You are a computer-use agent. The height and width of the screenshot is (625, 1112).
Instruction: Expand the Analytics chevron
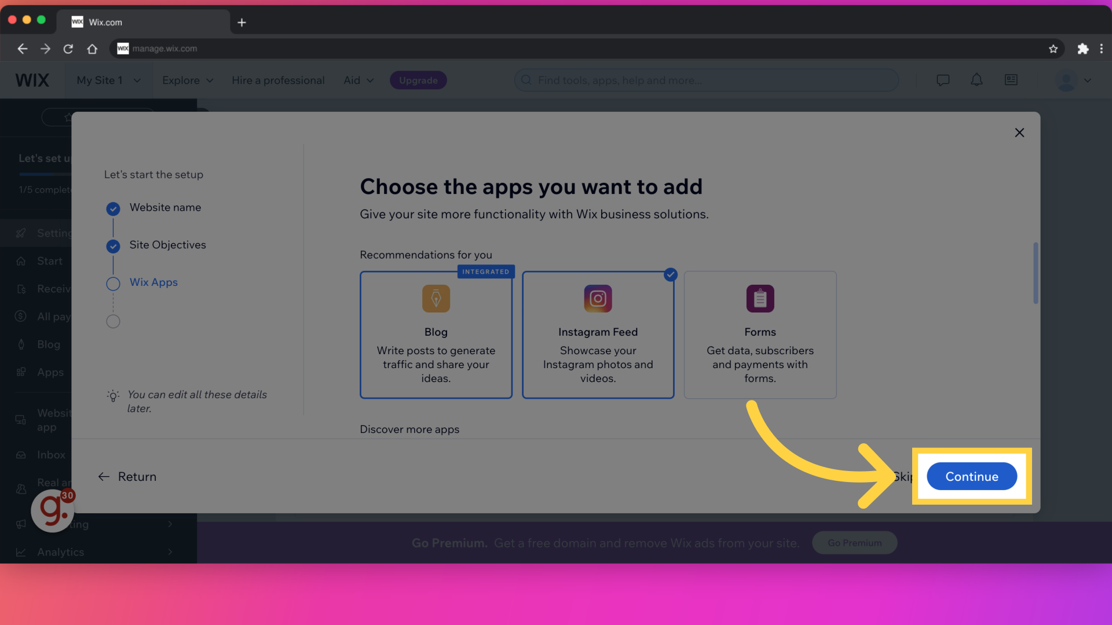170,552
